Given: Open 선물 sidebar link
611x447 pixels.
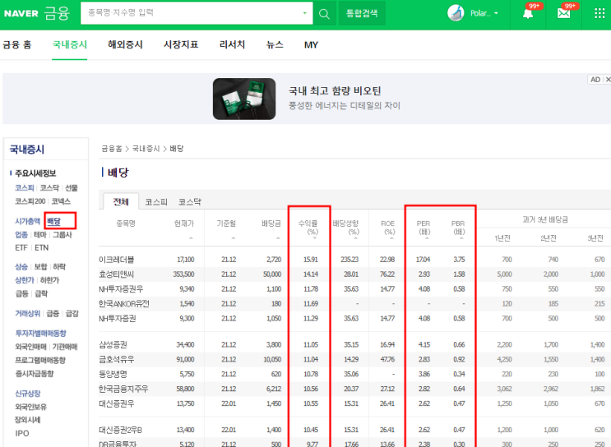Looking at the screenshot, I should (x=72, y=188).
